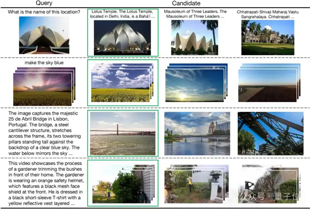Screen dimensions: 310x209
Task: Open the Chhatrapati Shivaji Maharaj museum photo
Action: click(x=266, y=39)
